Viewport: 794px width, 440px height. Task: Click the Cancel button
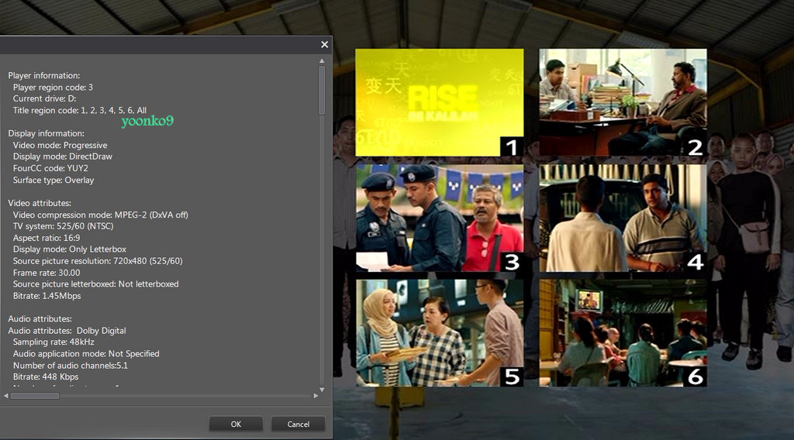299,424
